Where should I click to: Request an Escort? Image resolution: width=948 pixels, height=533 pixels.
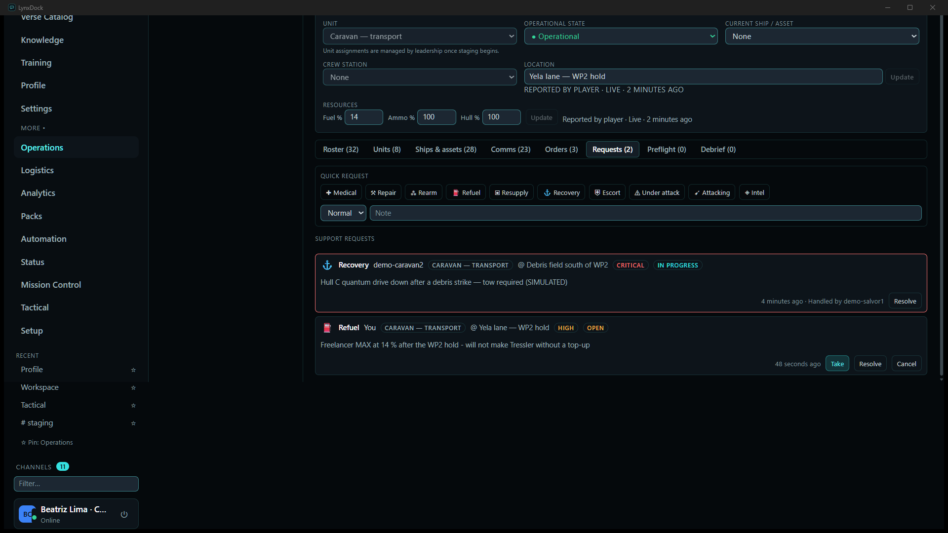[607, 192]
